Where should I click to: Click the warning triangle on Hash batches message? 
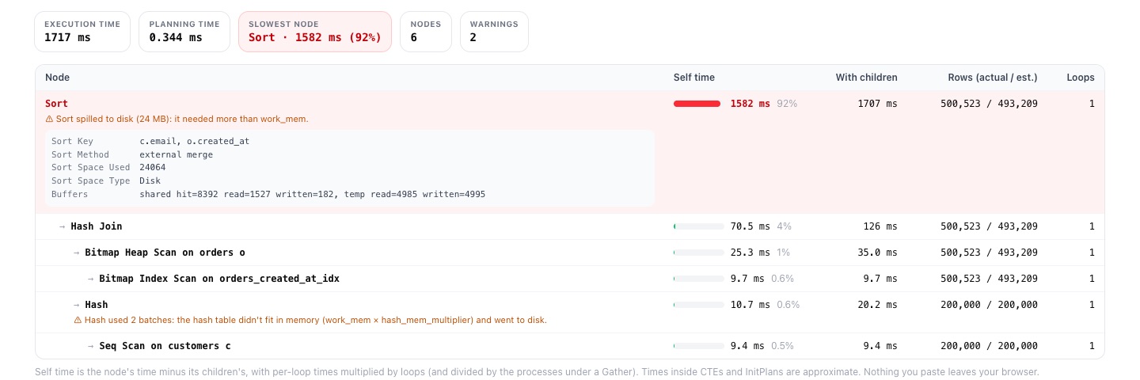pos(78,320)
